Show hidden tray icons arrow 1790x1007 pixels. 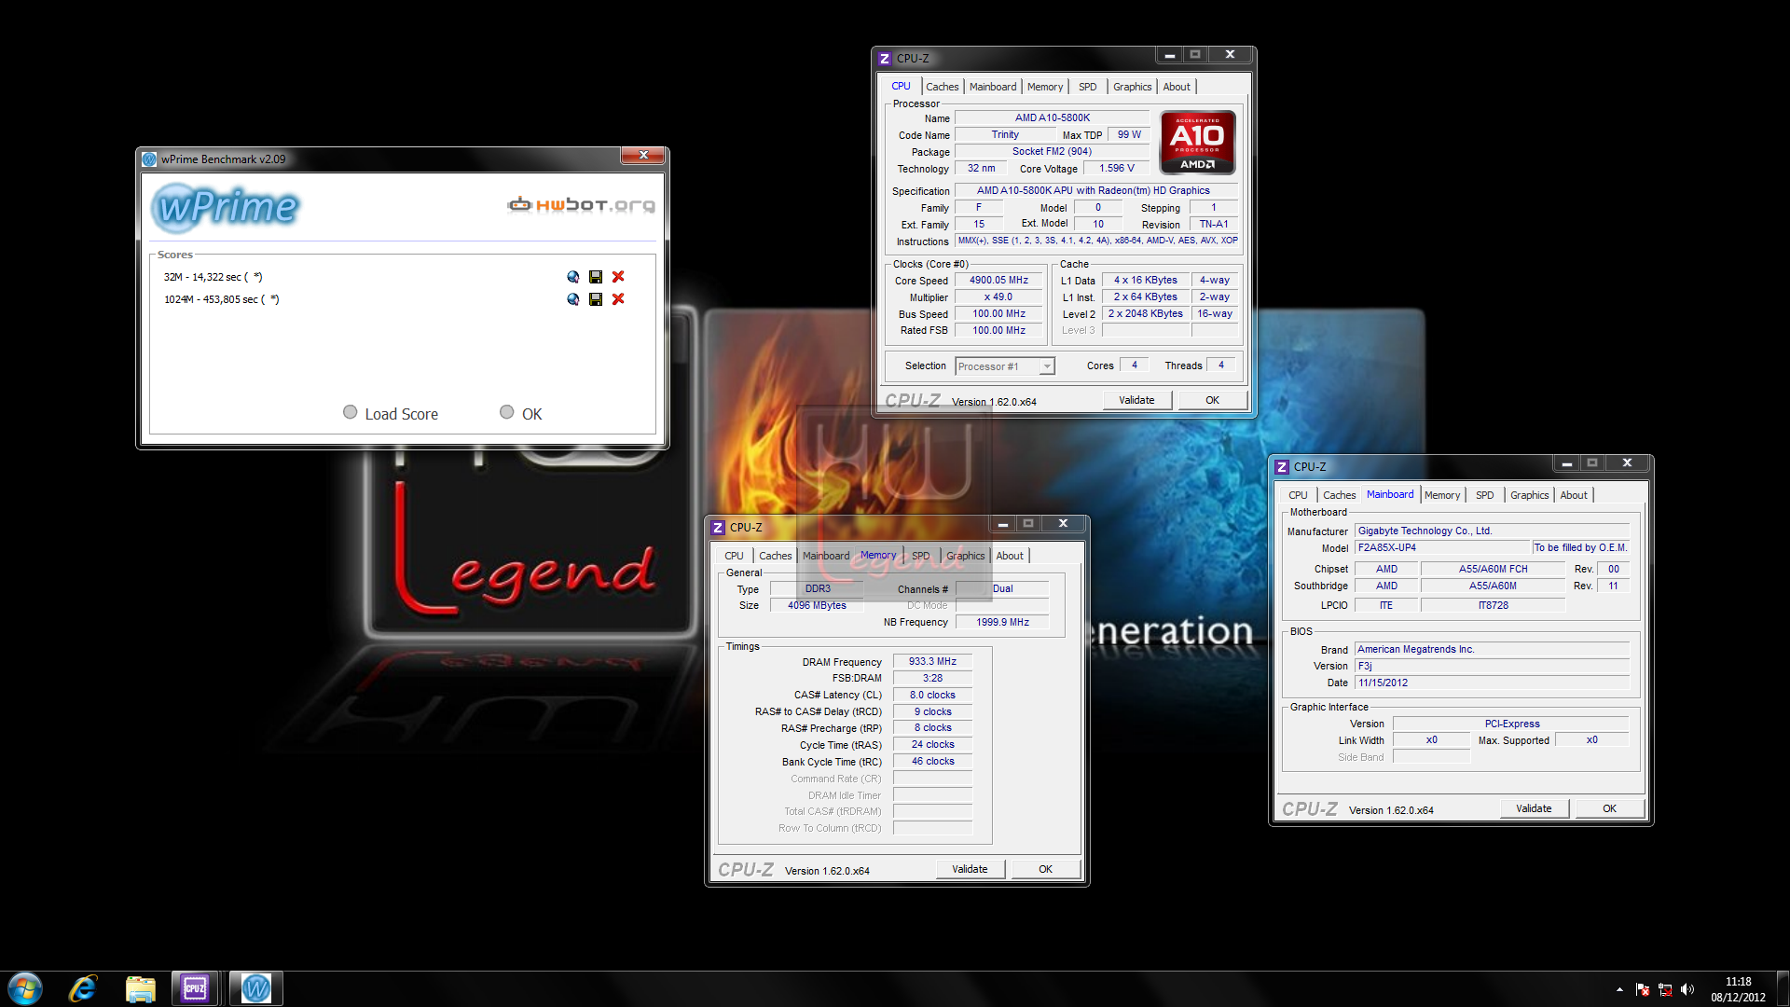pyautogui.click(x=1619, y=989)
